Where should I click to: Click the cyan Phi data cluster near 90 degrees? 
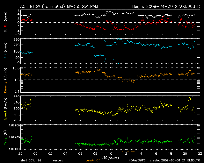coord(99,56)
